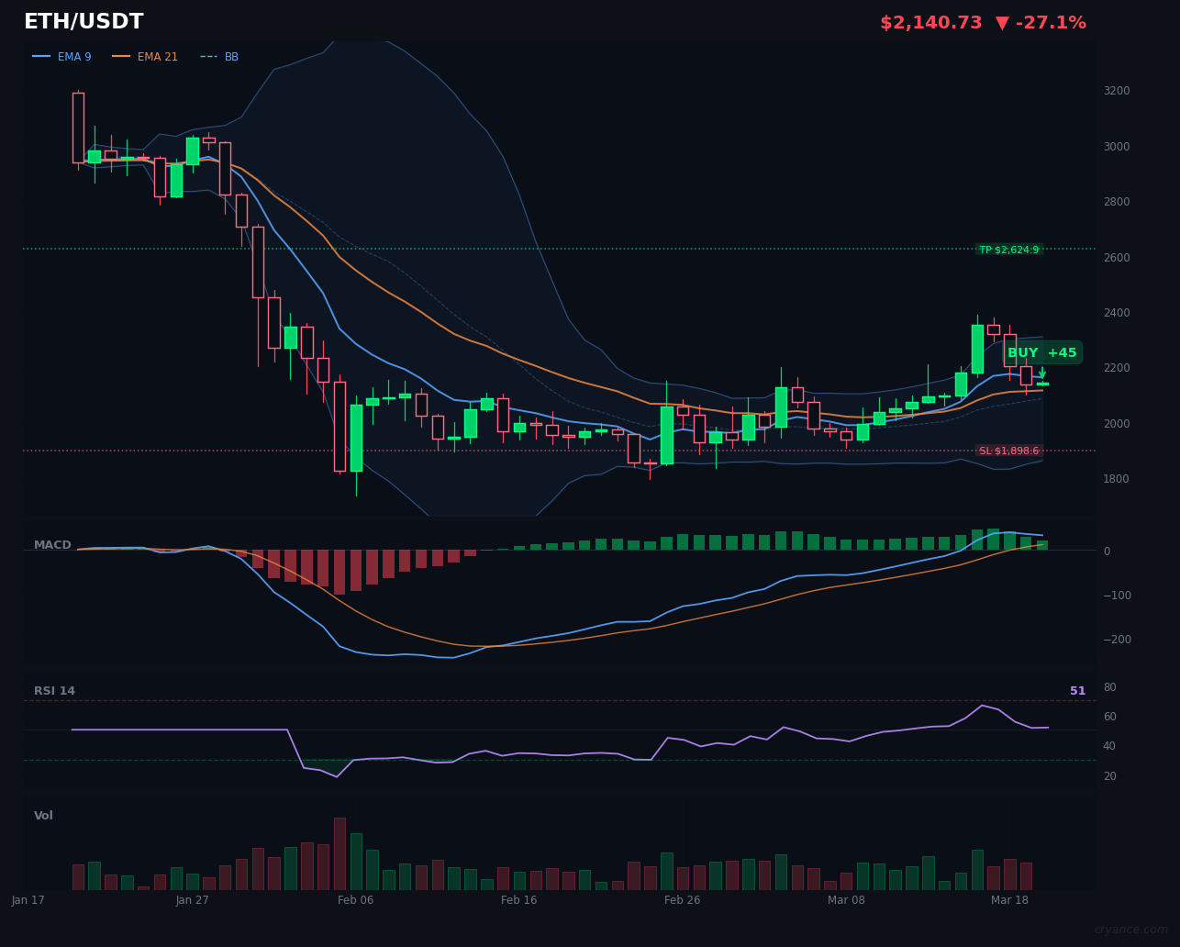Viewport: 1180px width, 947px height.
Task: Click the Vol panel label
Action: (x=42, y=815)
